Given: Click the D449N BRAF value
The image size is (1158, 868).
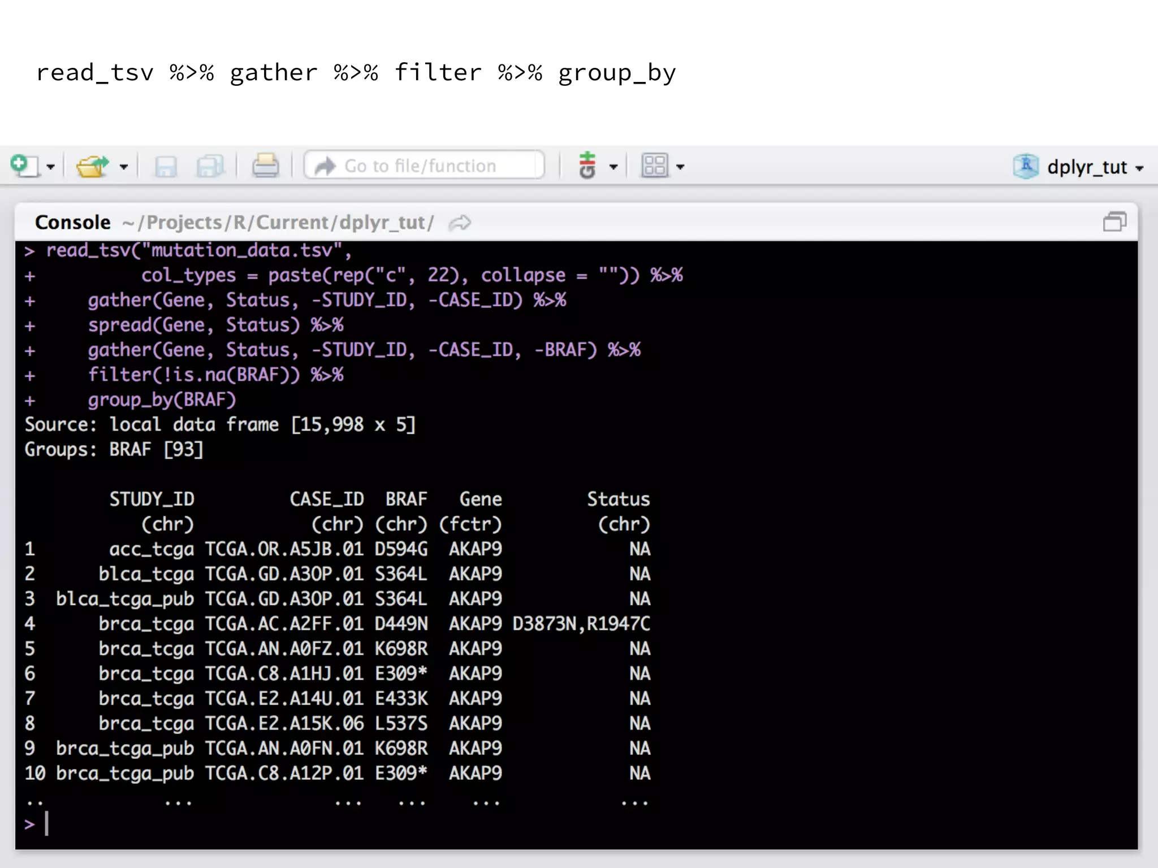Looking at the screenshot, I should [x=401, y=623].
